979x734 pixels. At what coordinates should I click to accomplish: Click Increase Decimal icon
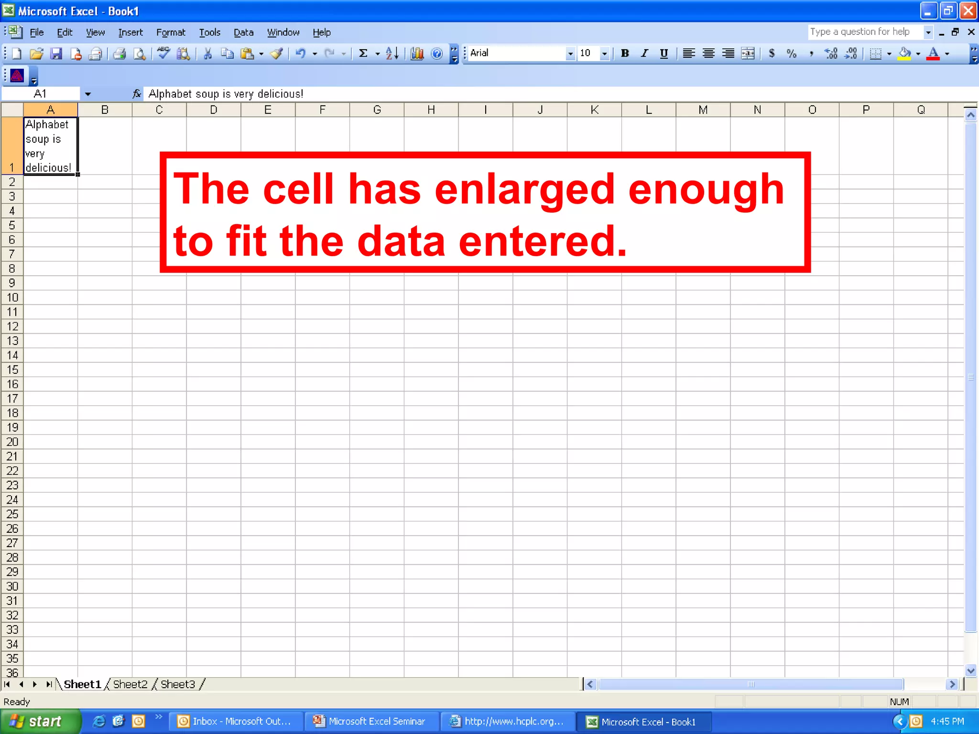(x=831, y=54)
